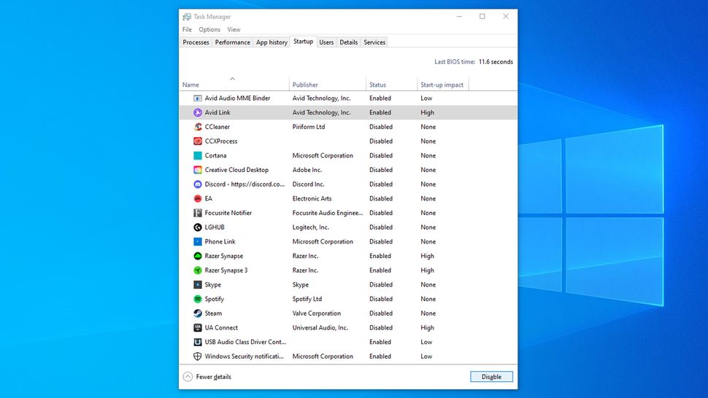Viewport: 708px width, 398px height.
Task: Collapse view with Fewer details arrow
Action: click(x=188, y=376)
